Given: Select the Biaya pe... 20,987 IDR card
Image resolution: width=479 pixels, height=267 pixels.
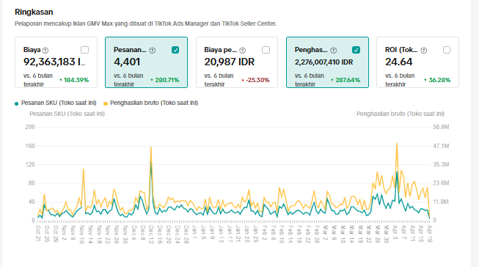Looking at the screenshot, I should (x=237, y=62).
